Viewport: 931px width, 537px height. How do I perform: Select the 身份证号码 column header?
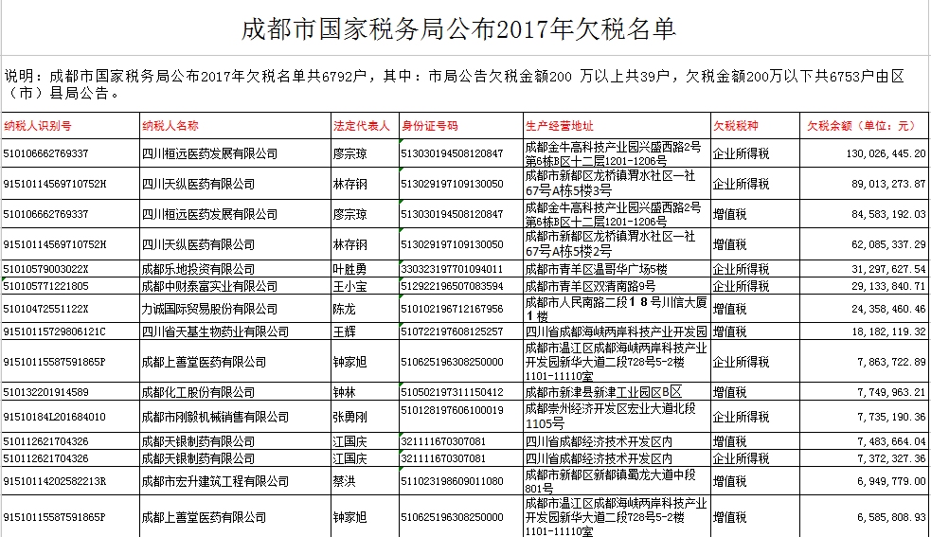click(430, 126)
